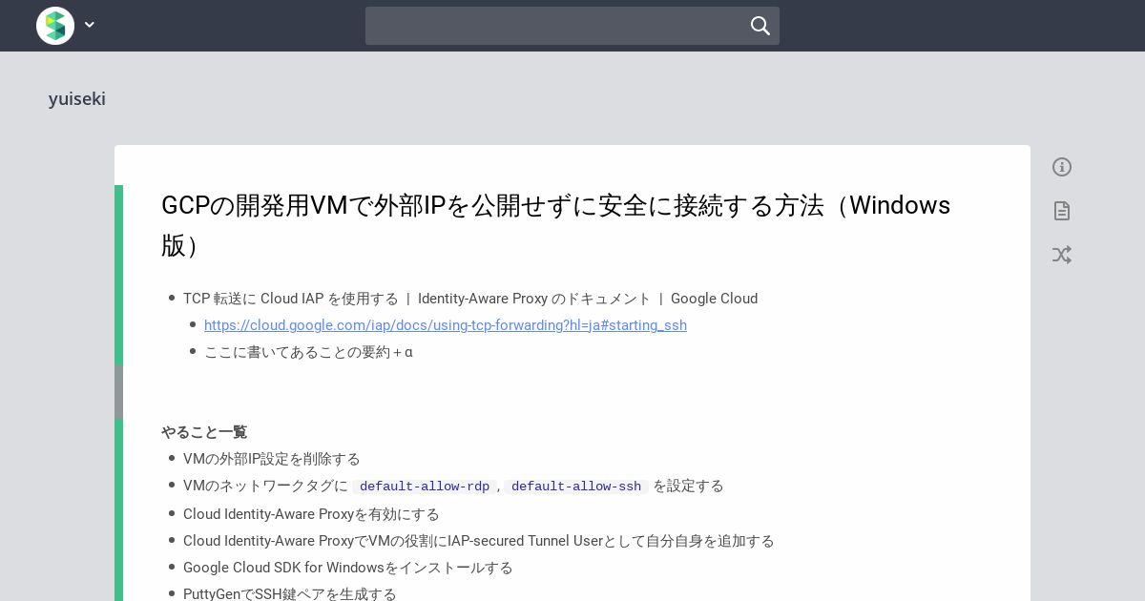Click the line ここに書いてあることの要約＋α
The width and height of the screenshot is (1145, 601).
pos(308,352)
